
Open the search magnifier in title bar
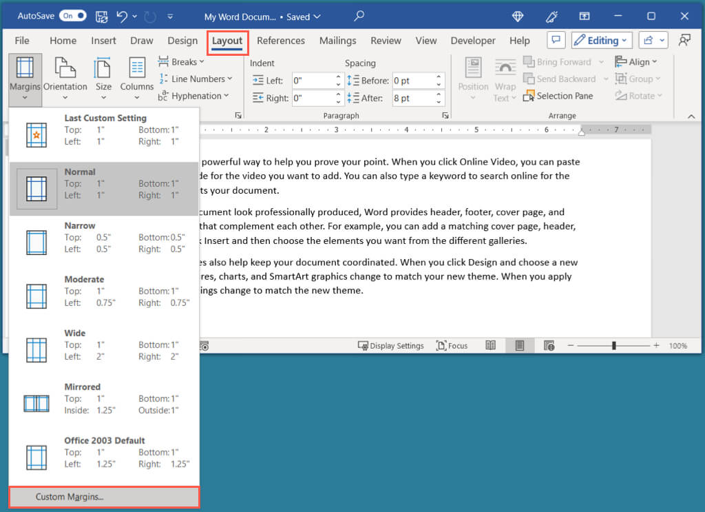(x=359, y=15)
